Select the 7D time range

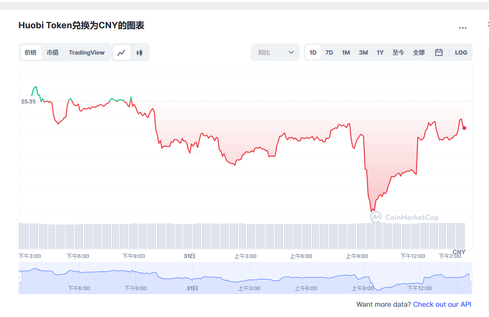[x=329, y=52]
